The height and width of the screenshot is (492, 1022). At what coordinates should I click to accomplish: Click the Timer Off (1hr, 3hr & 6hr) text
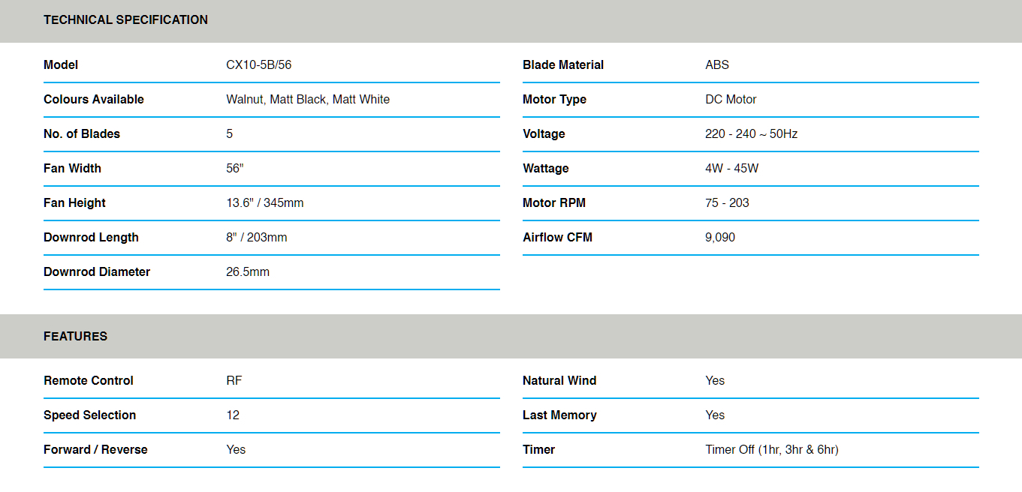pos(771,450)
